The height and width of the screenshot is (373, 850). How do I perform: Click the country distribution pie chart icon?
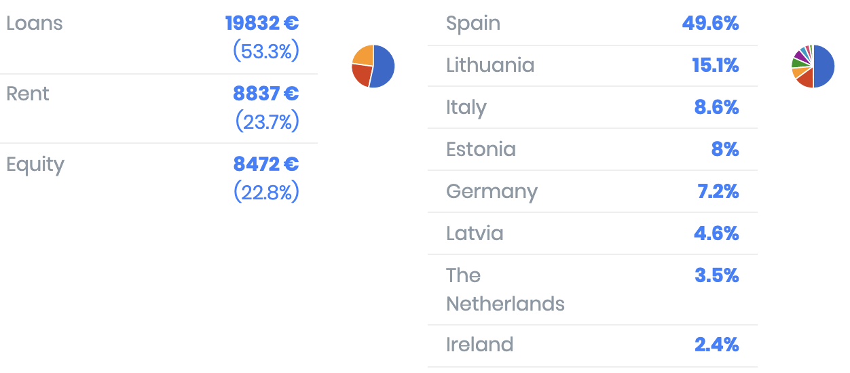pyautogui.click(x=813, y=66)
